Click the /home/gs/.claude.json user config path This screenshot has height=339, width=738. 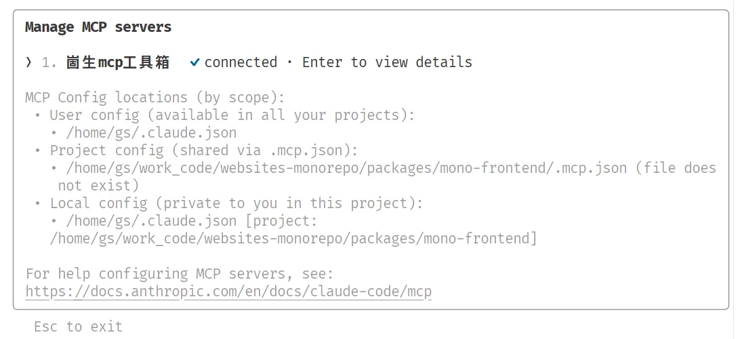tap(151, 133)
